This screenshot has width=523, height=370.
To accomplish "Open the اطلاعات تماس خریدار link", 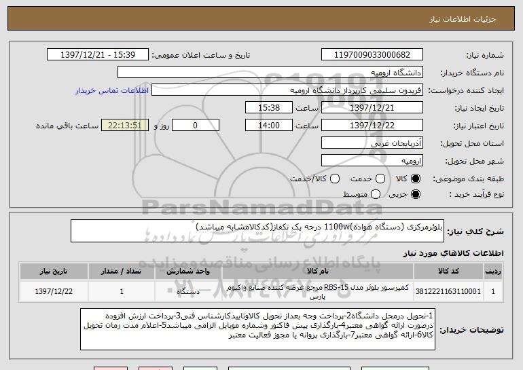I will (x=112, y=90).
